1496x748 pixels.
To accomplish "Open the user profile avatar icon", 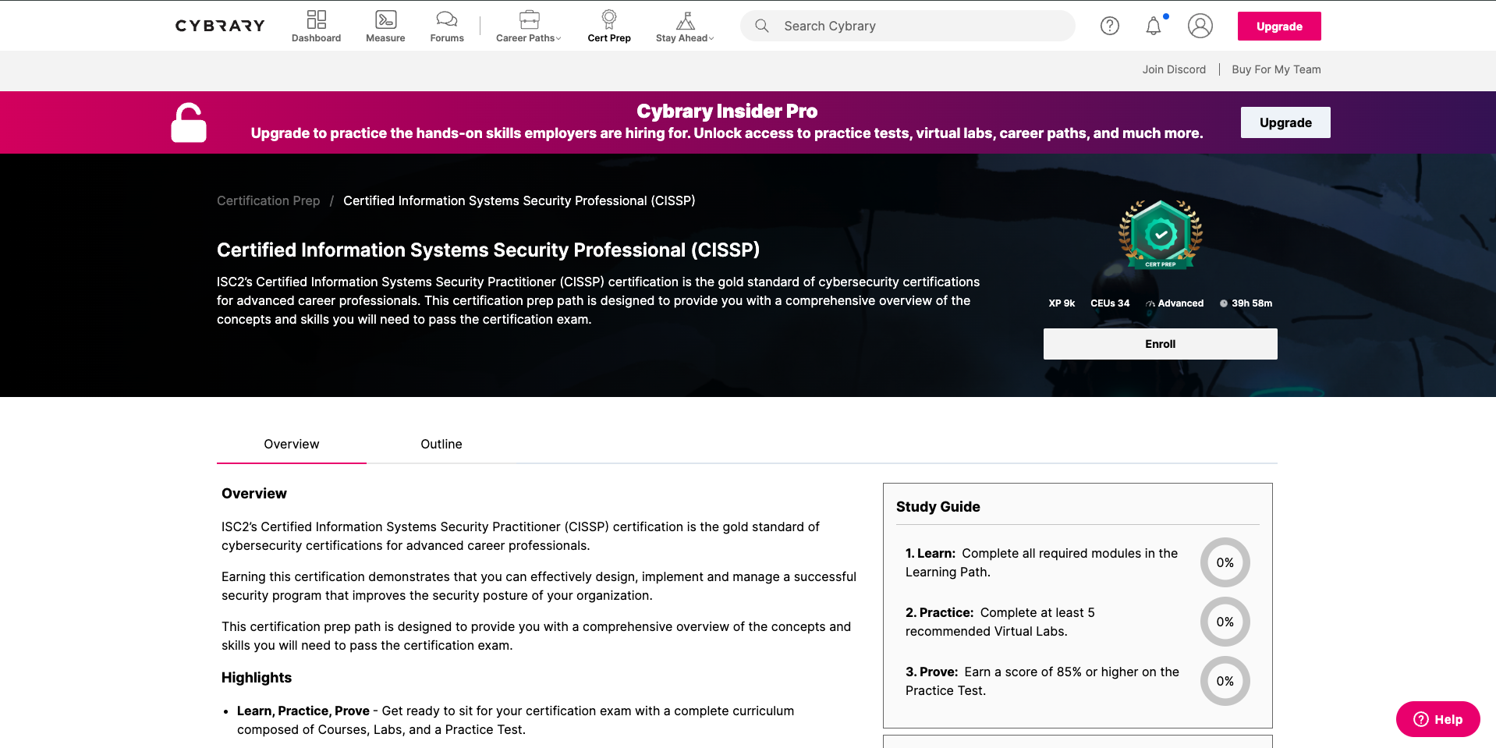I will [x=1200, y=26].
